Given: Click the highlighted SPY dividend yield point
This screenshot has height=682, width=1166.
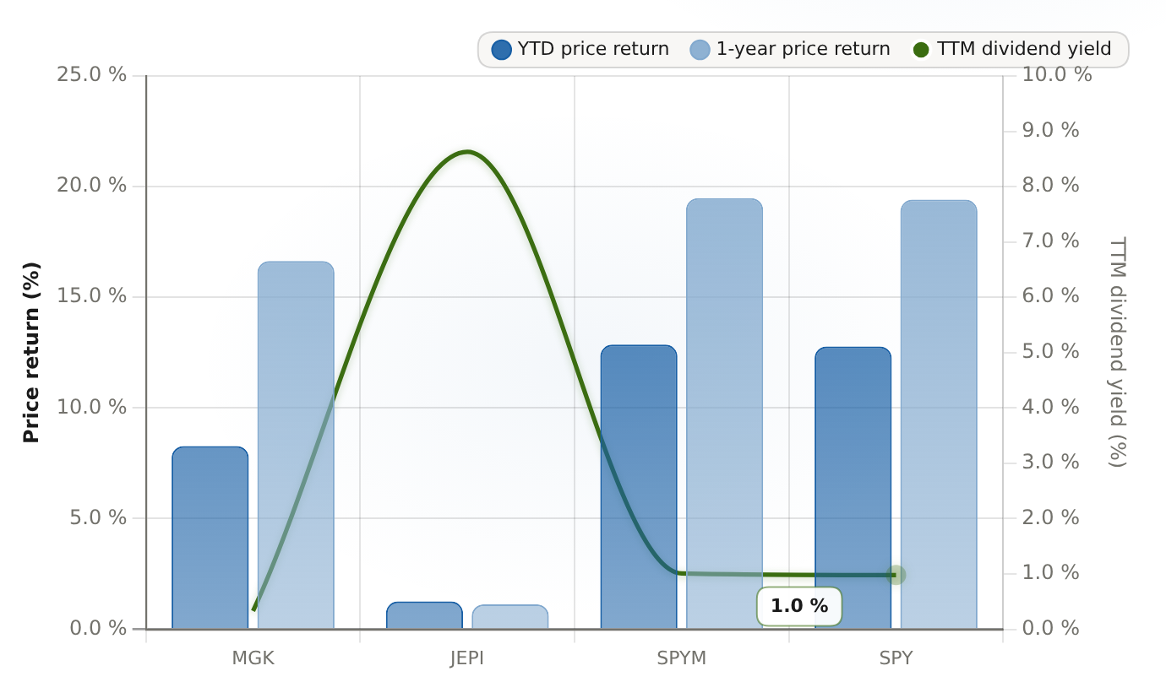Looking at the screenshot, I should [x=896, y=575].
